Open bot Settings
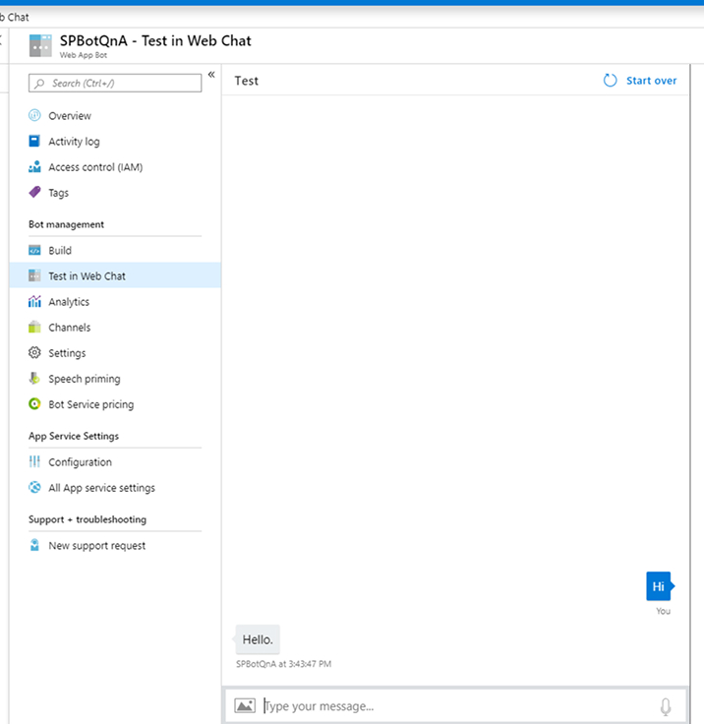Image resolution: width=704 pixels, height=724 pixels. point(67,354)
